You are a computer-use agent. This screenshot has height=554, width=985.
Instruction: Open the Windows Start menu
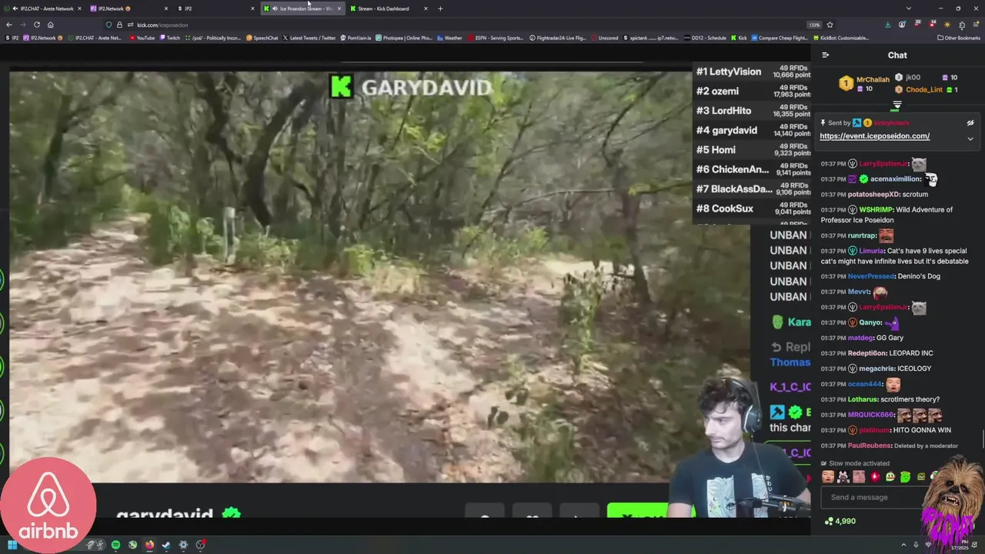click(12, 545)
